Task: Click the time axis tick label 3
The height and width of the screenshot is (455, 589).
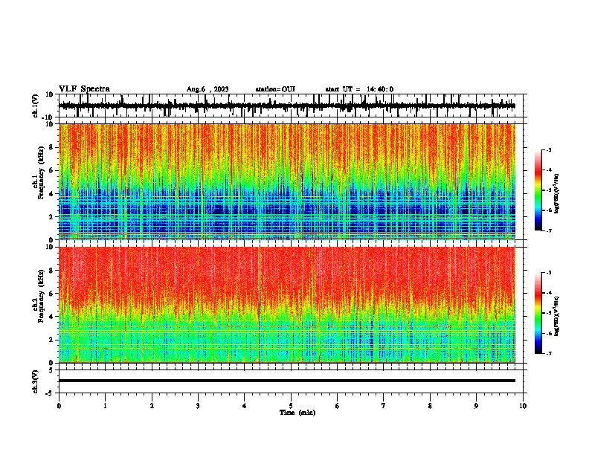Action: pos(198,406)
